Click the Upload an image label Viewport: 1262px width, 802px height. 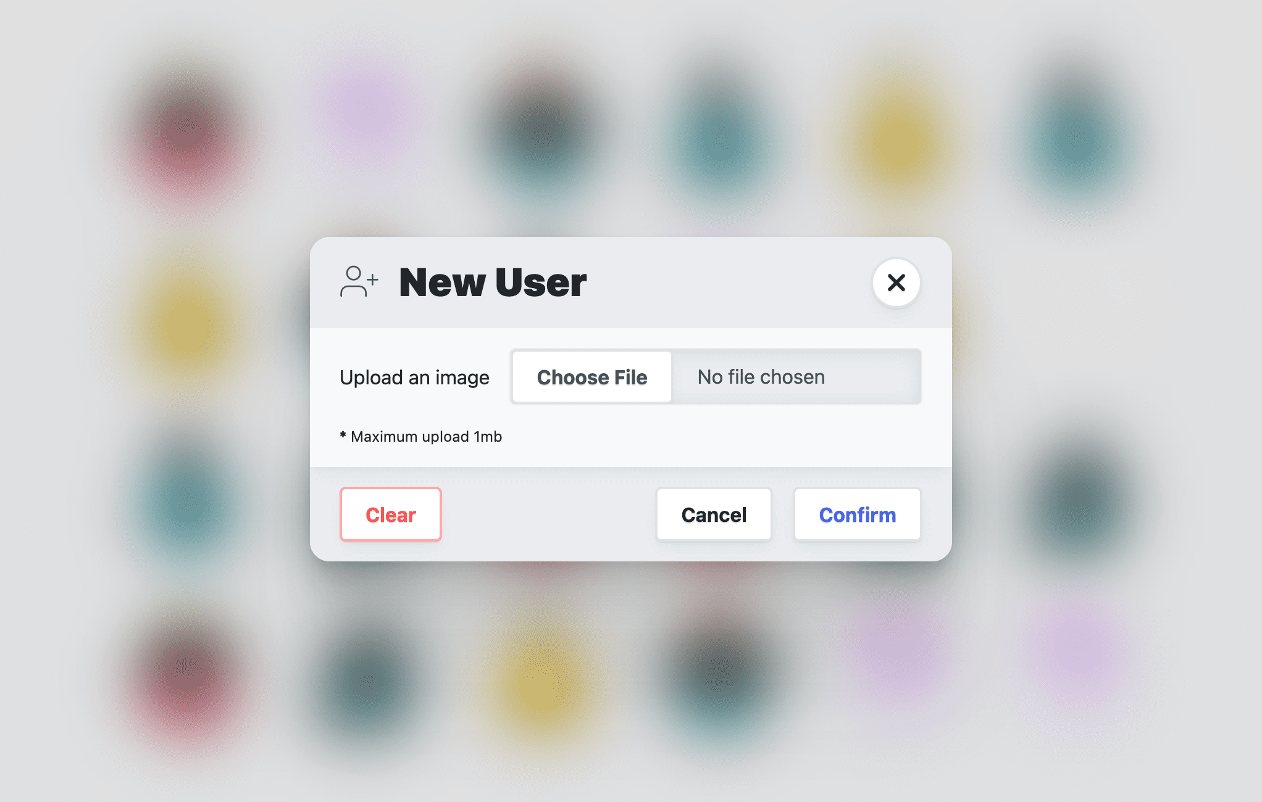point(415,377)
